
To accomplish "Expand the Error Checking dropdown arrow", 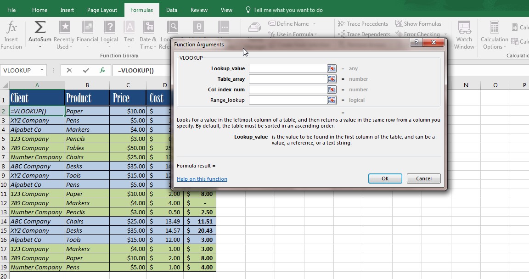I will point(445,34).
